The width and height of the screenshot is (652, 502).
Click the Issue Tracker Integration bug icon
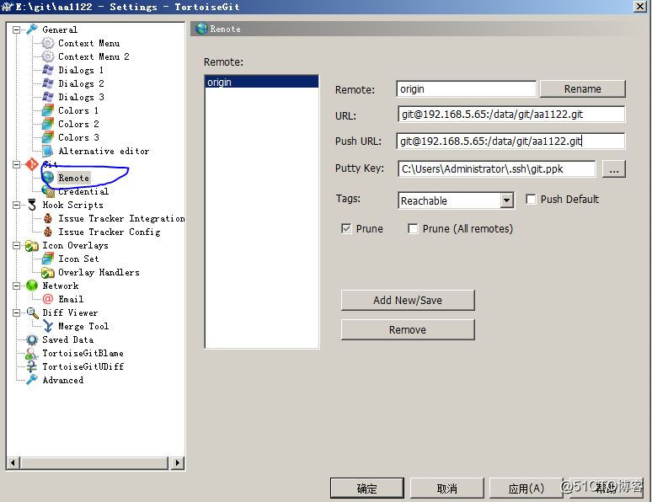pos(48,218)
